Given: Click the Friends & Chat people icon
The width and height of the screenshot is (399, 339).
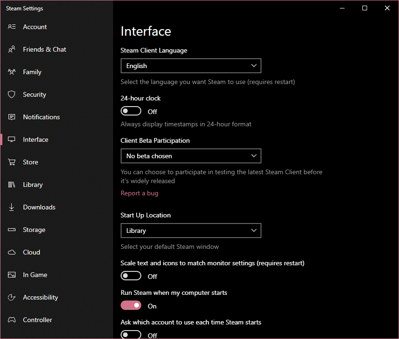Looking at the screenshot, I should pyautogui.click(x=12, y=49).
